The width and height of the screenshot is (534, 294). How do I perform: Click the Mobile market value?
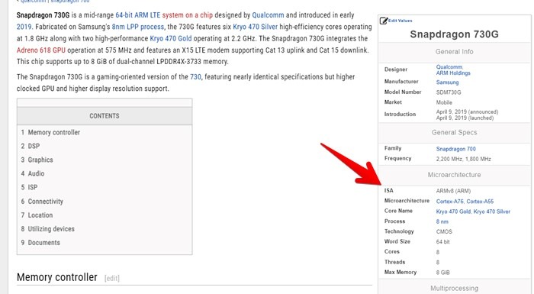click(444, 102)
